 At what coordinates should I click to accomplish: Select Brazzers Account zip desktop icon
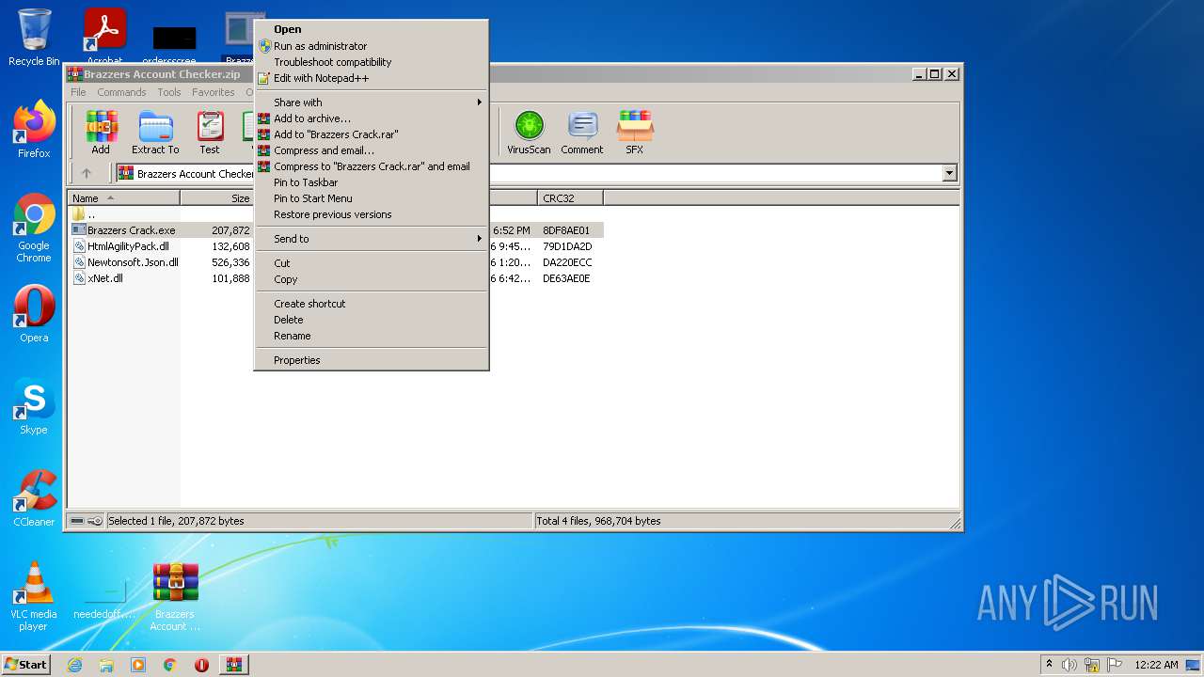[x=175, y=596]
